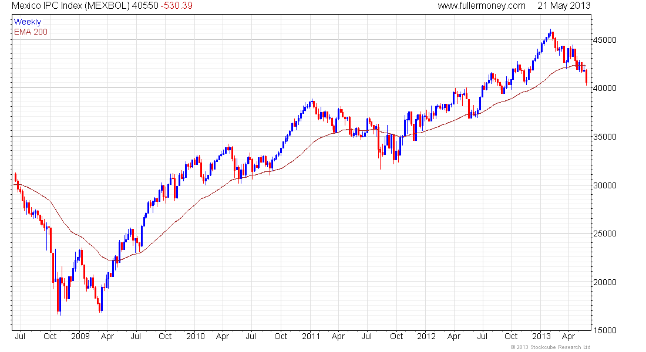Select the index value 40550
646x352 pixels.
(x=145, y=6)
